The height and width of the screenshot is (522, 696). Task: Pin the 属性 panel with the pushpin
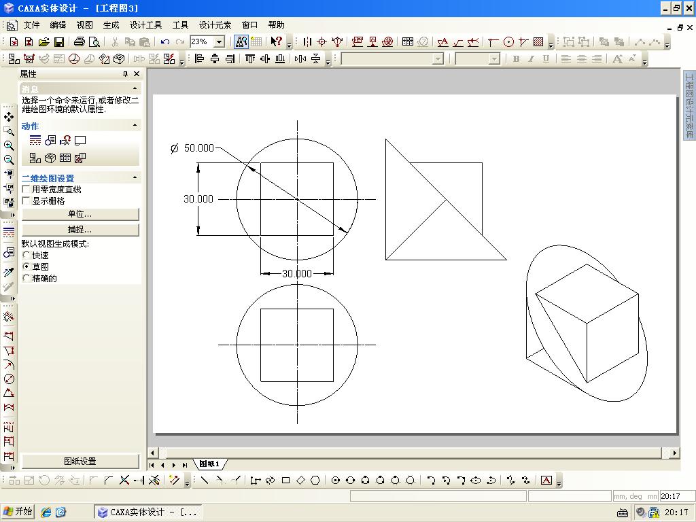(125, 74)
